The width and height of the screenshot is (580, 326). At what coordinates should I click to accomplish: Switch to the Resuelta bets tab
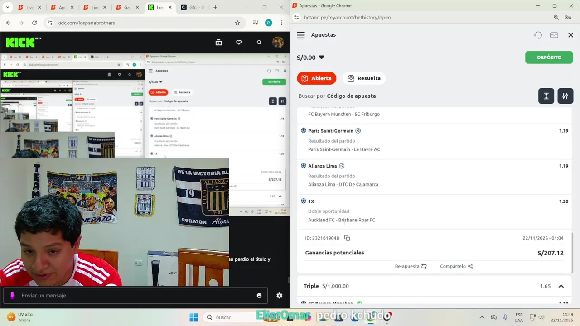(364, 78)
